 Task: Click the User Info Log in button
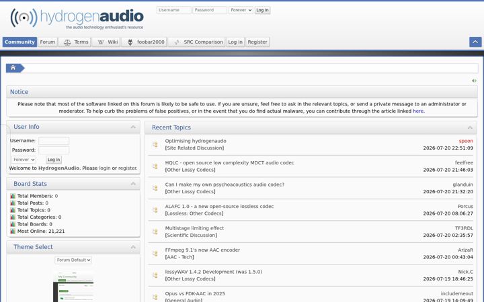tap(54, 160)
